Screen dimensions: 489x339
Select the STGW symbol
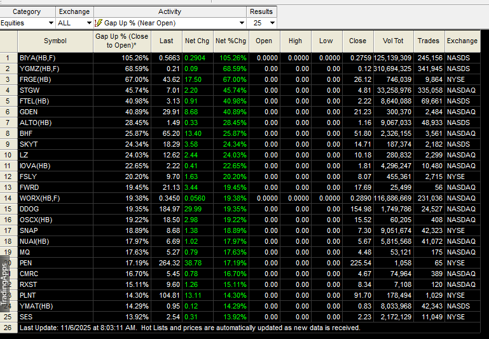30,90
